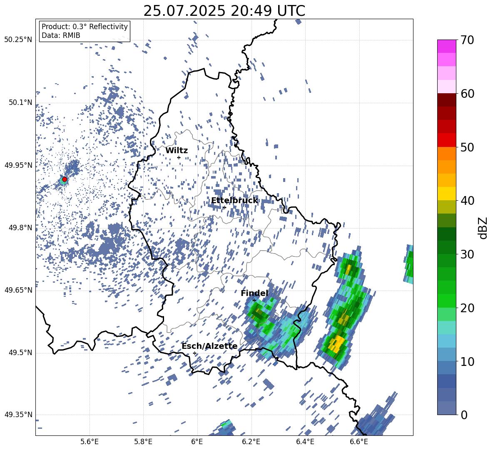This screenshot has width=493, height=450.
Task: Click the colorbar tick label 40
Action: 467,201
